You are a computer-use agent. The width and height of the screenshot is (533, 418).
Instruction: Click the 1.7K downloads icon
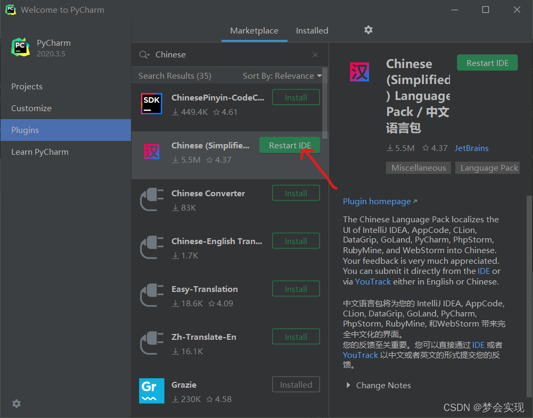(x=175, y=256)
